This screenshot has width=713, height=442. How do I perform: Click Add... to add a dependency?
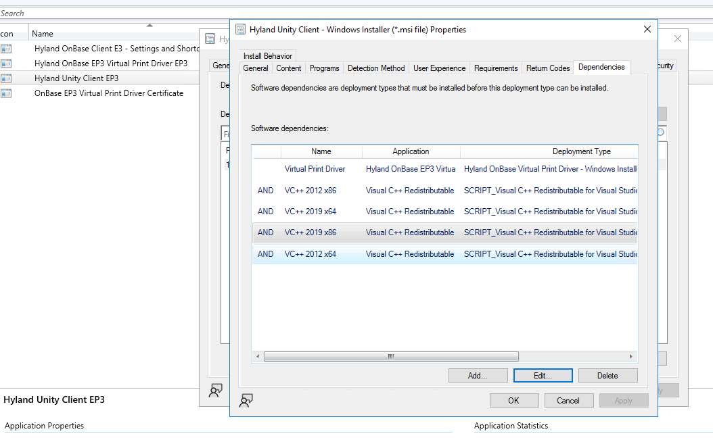point(478,376)
